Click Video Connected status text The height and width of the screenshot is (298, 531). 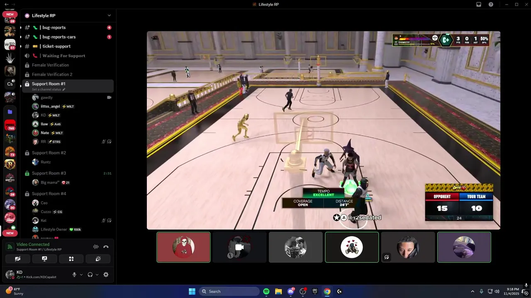coord(33,245)
